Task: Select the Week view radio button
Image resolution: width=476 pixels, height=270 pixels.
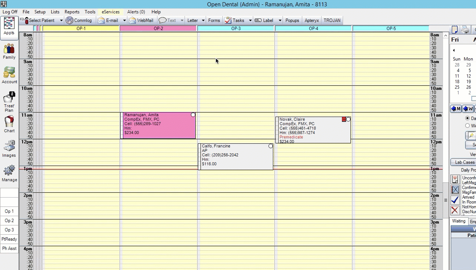Action: tap(467, 126)
